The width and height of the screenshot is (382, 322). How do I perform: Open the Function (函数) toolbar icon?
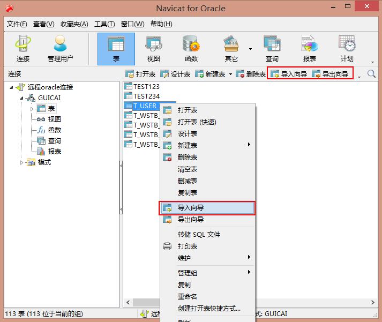point(191,49)
